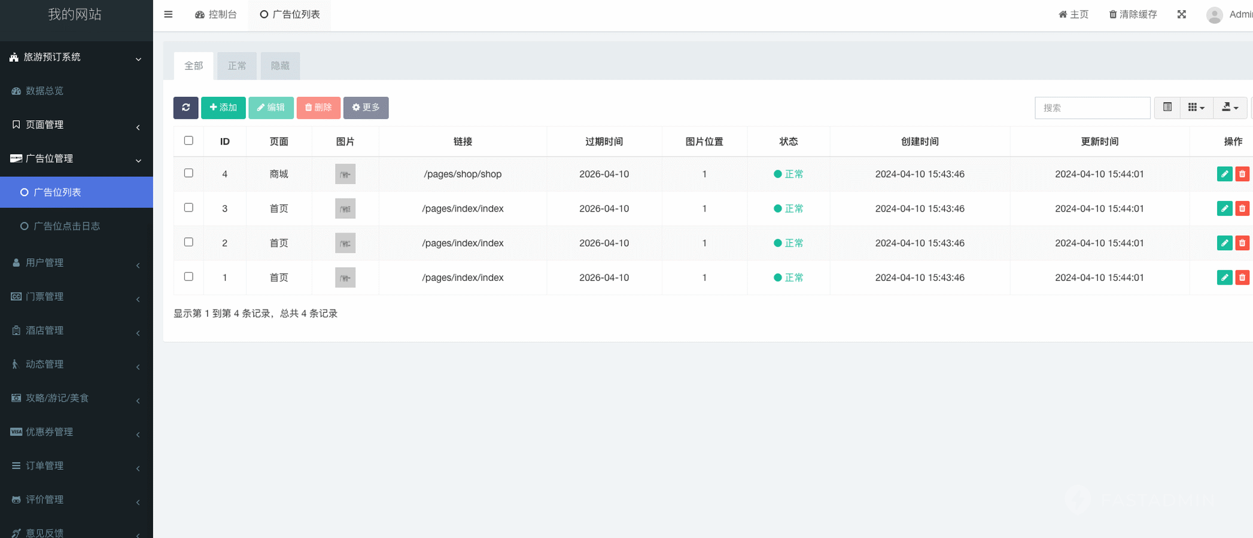Select the checkbox for row ID 1
Image resolution: width=1253 pixels, height=538 pixels.
pos(188,277)
